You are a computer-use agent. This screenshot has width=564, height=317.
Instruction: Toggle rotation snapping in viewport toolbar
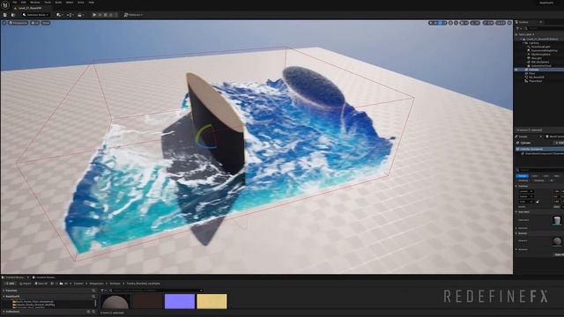click(475, 23)
